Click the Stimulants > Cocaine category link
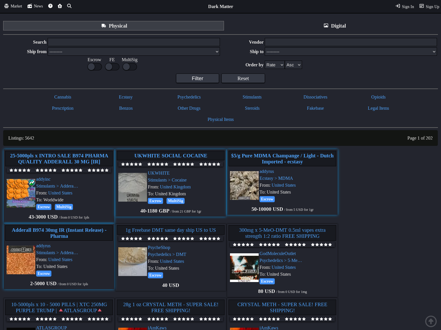 [x=167, y=180]
